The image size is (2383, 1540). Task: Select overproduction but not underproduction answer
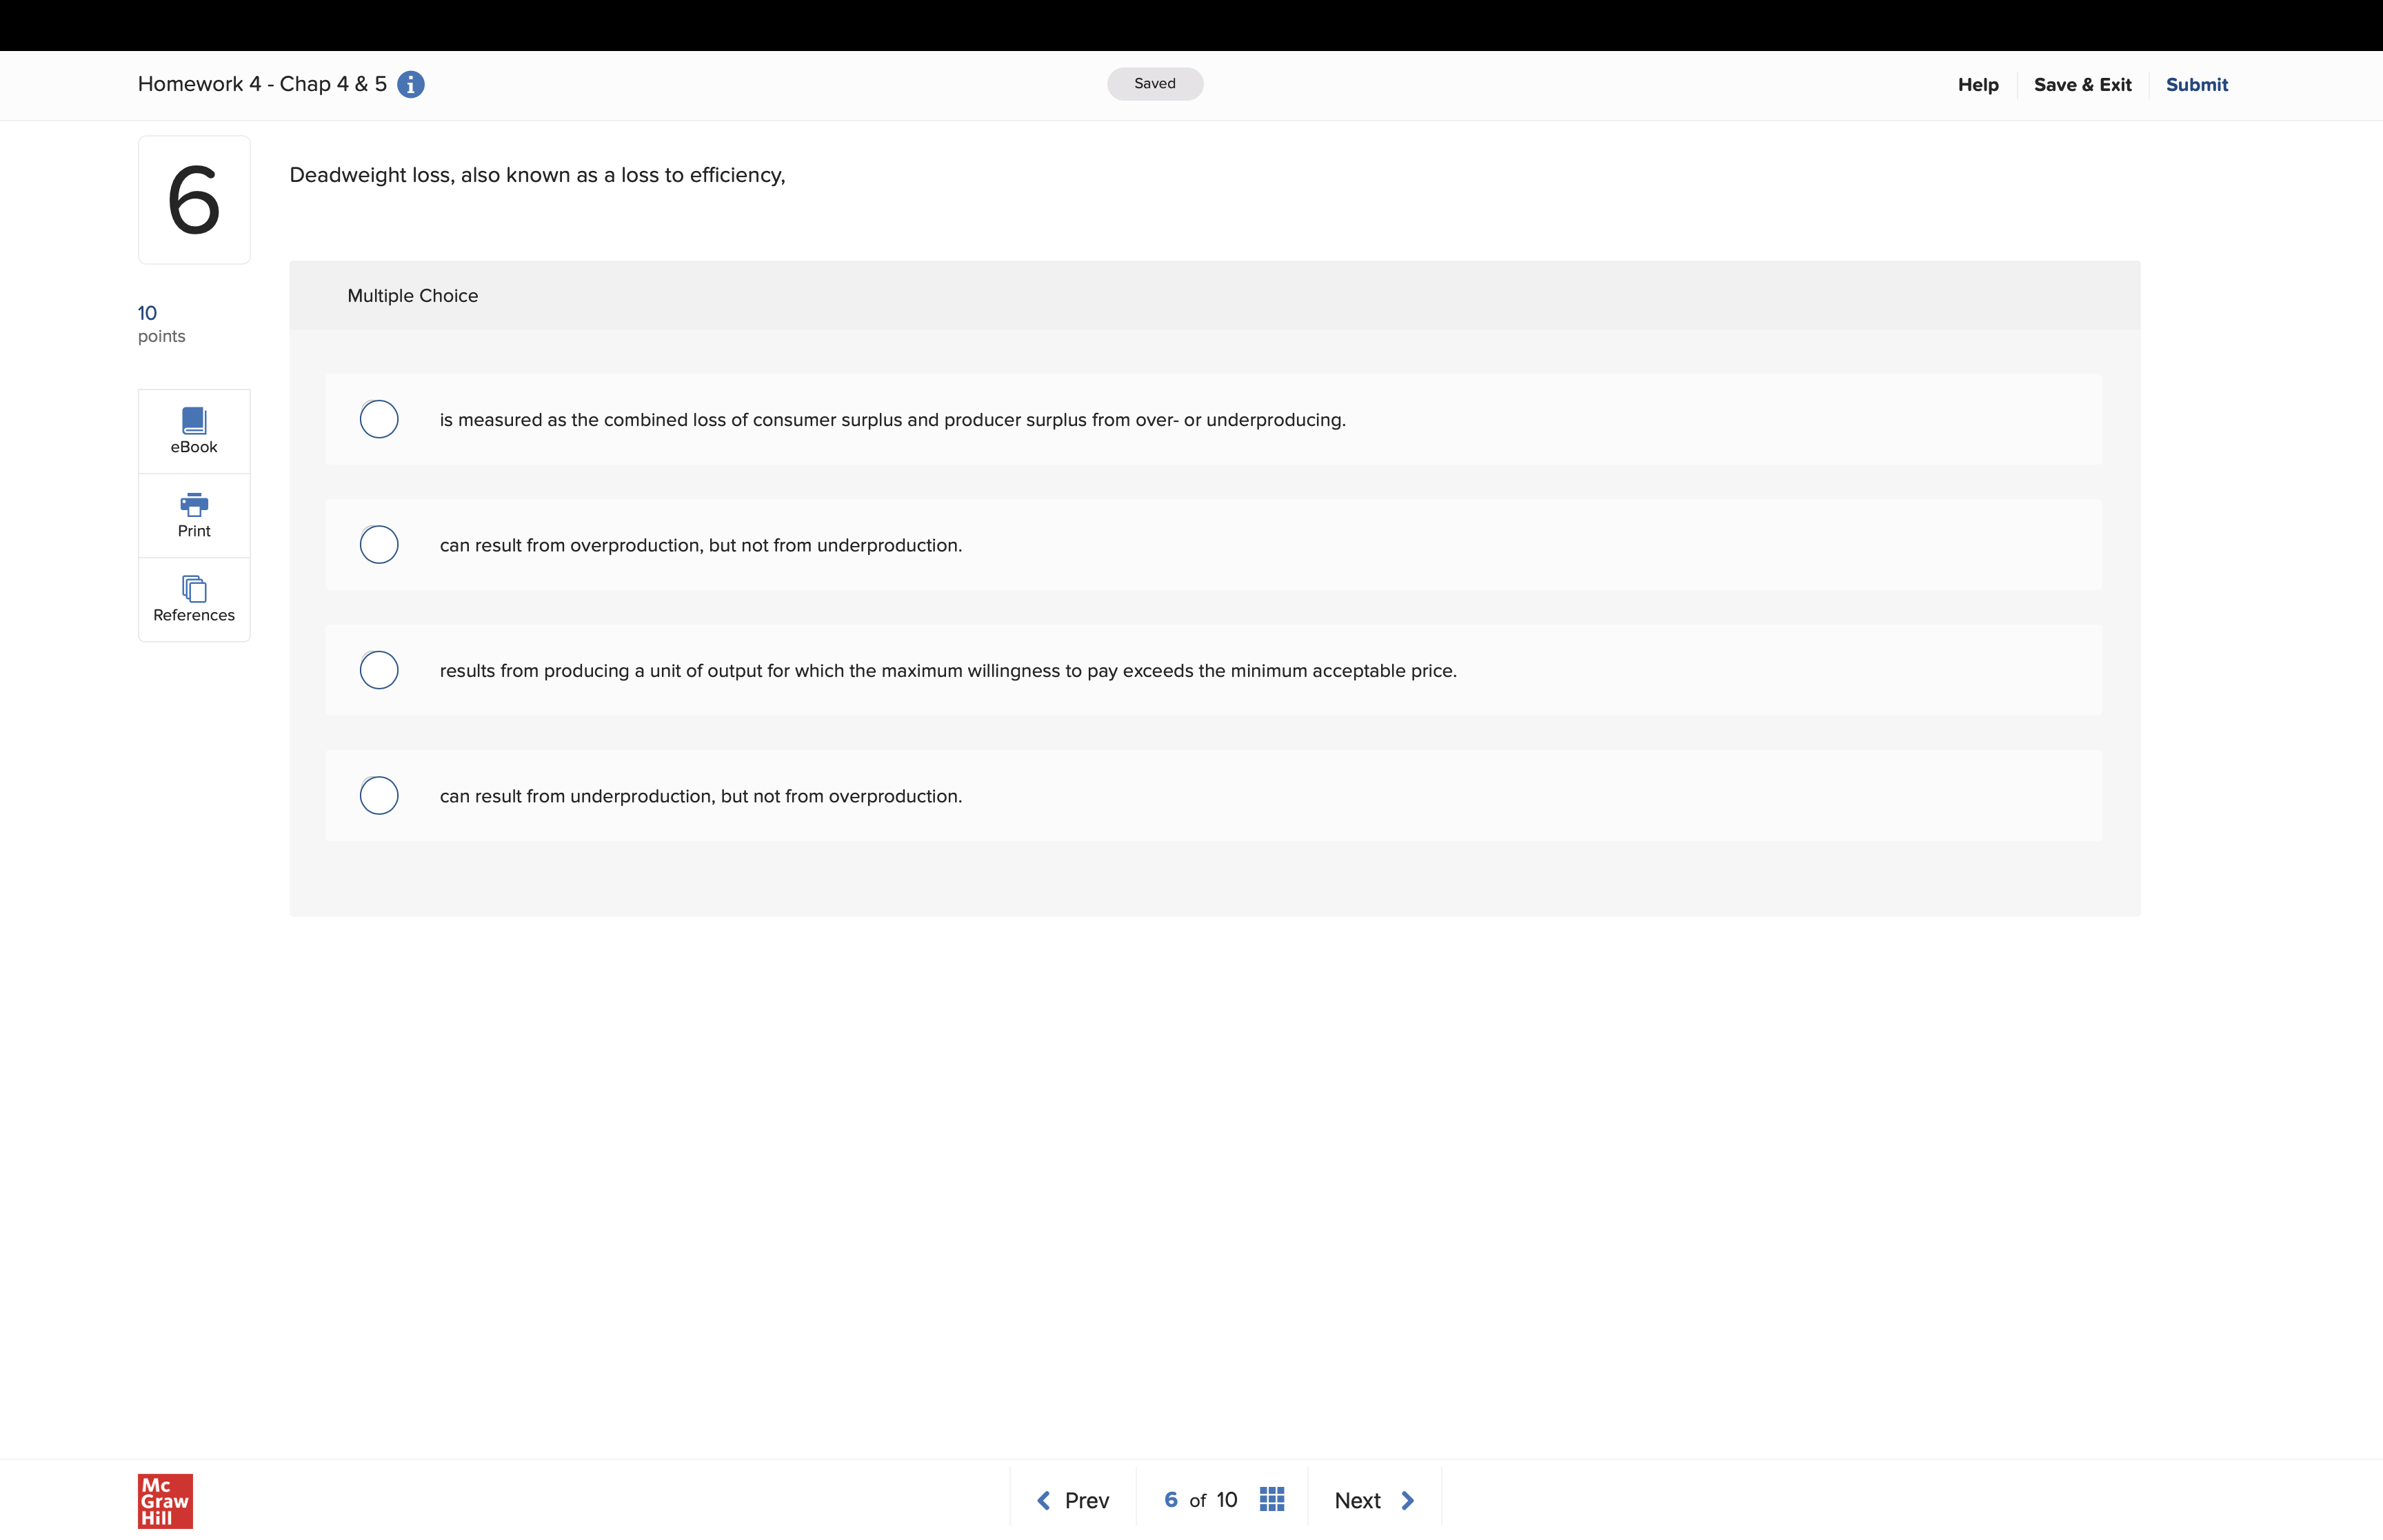(x=379, y=545)
